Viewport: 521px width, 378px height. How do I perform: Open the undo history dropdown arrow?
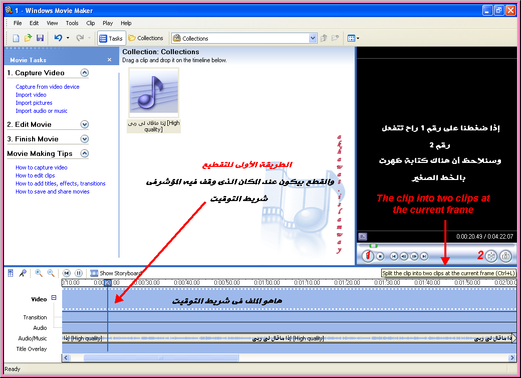(x=68, y=38)
